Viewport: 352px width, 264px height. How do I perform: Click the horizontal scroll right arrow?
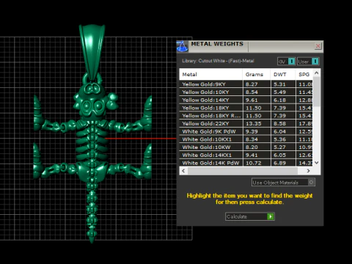click(x=309, y=171)
